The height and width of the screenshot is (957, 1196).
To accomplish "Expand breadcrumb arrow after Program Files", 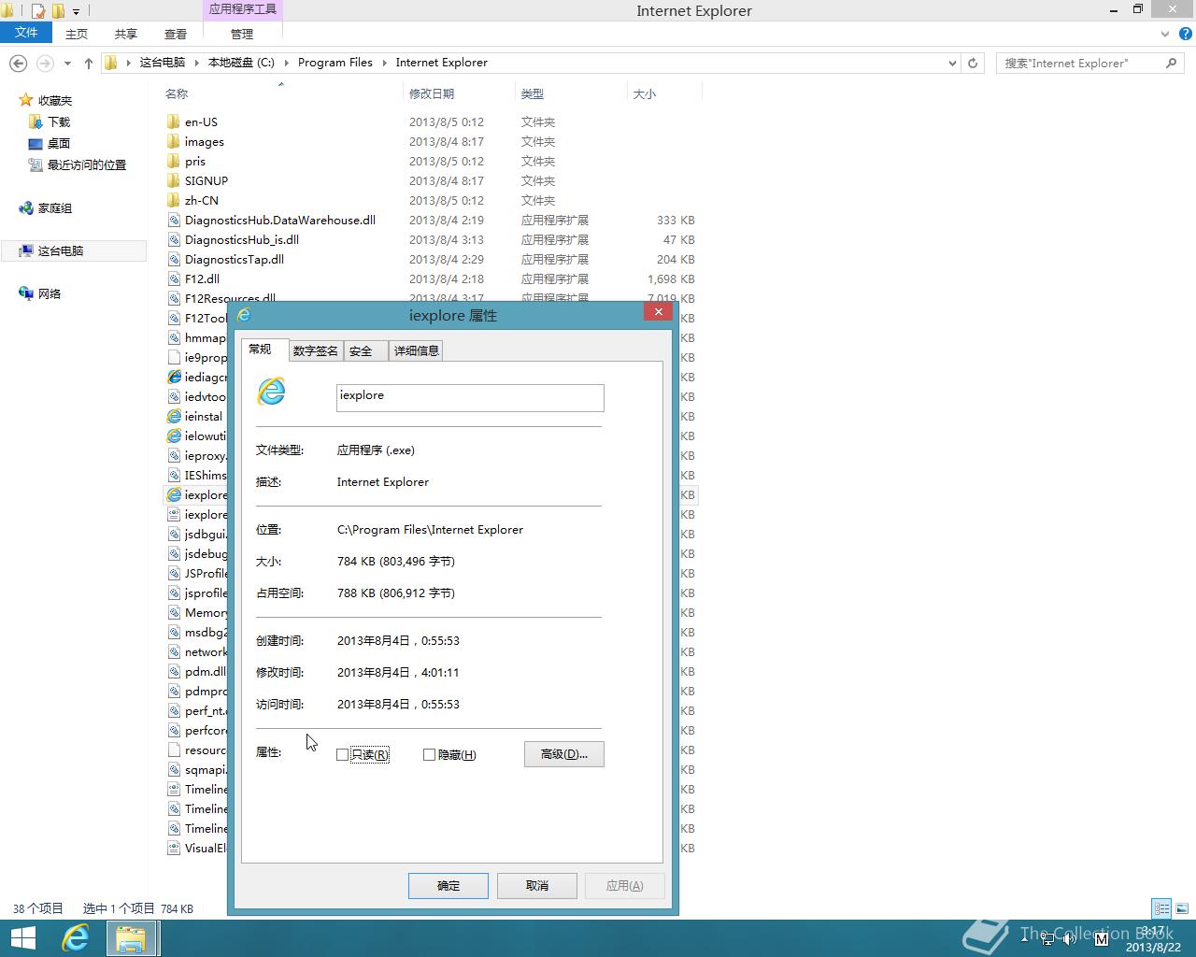I will [384, 63].
